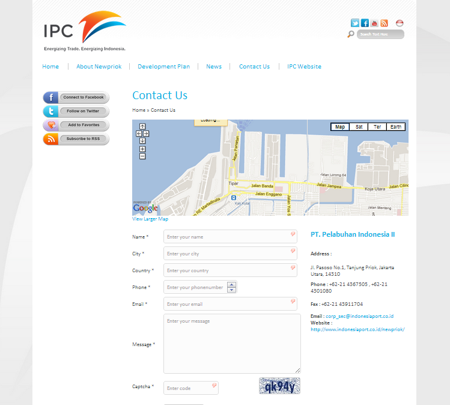This screenshot has width=450, height=405.
Task: Click the IPC logo
Action: [x=85, y=31]
